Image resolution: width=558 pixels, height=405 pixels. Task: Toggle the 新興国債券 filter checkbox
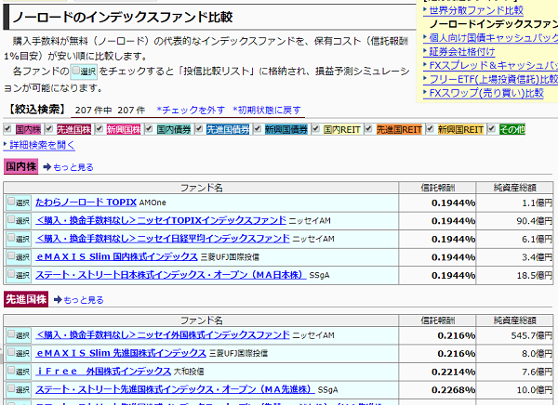258,129
